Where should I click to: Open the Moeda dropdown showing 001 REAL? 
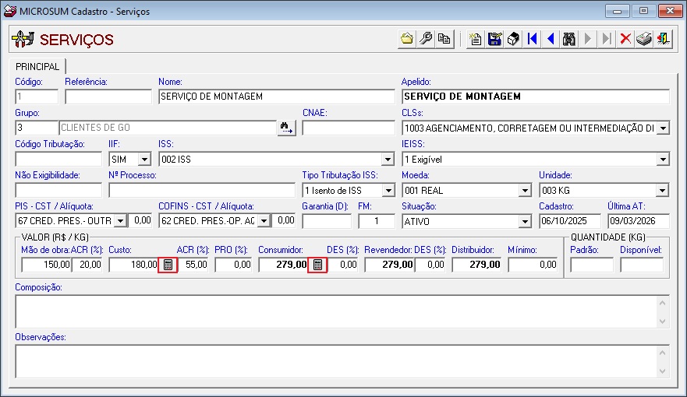[525, 191]
